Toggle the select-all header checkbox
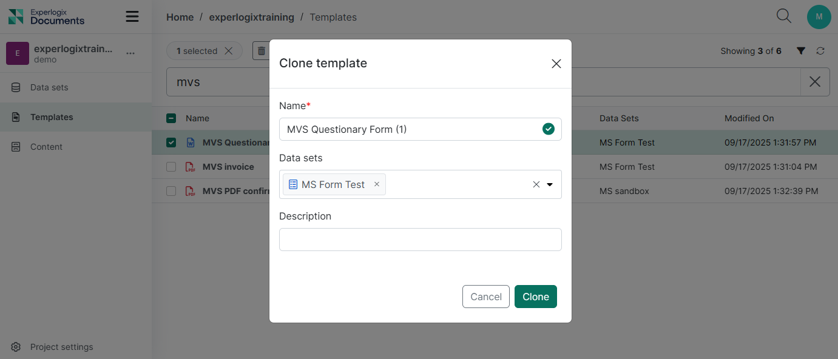Screen dimensions: 838x359 click(171, 118)
